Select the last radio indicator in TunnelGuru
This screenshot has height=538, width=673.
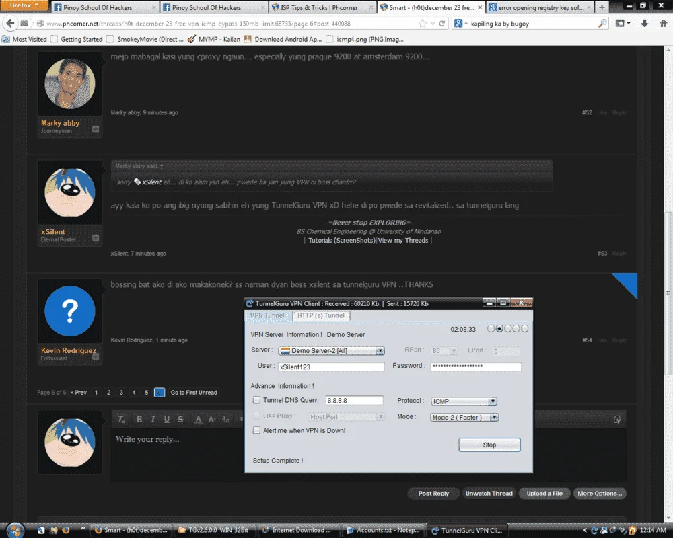point(524,329)
